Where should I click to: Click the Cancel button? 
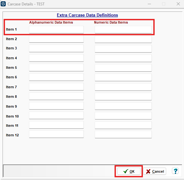[x=155, y=171]
